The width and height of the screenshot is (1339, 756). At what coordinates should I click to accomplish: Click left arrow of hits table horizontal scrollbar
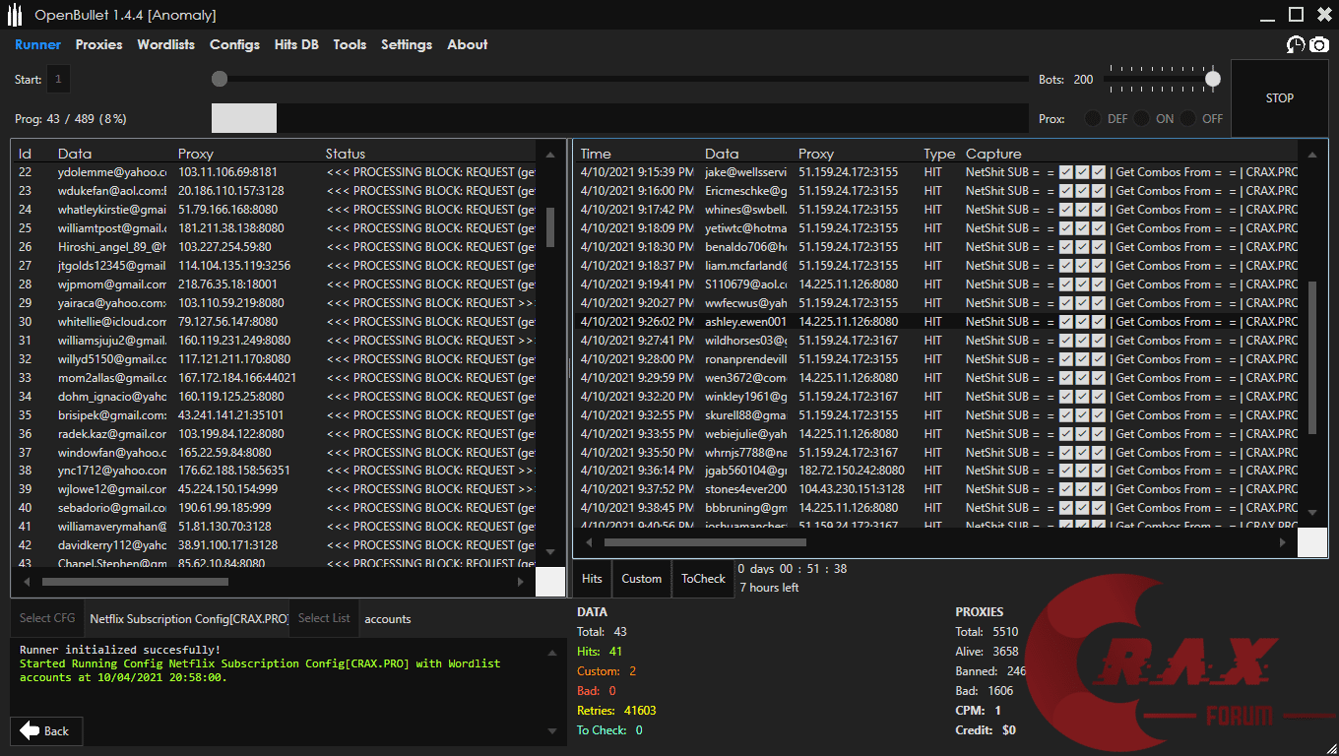pos(590,542)
